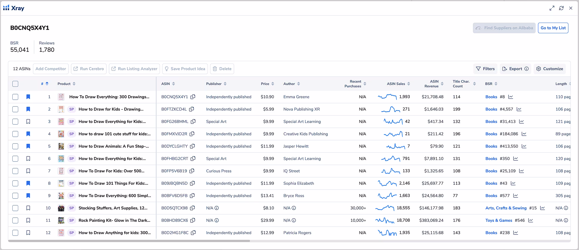The width and height of the screenshot is (579, 250).
Task: Expand Xray window to fullscreen
Action: (x=552, y=8)
